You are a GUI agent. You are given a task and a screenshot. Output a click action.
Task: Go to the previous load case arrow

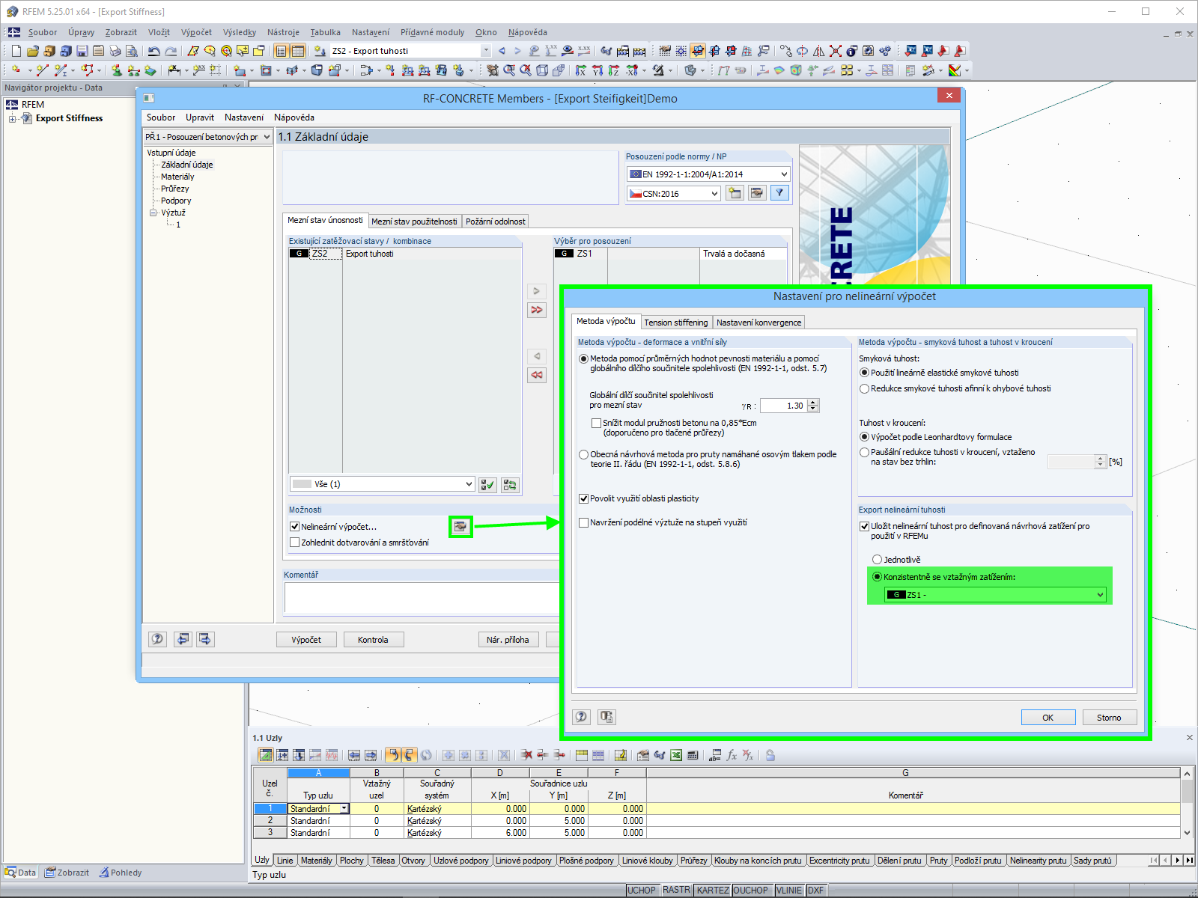502,51
